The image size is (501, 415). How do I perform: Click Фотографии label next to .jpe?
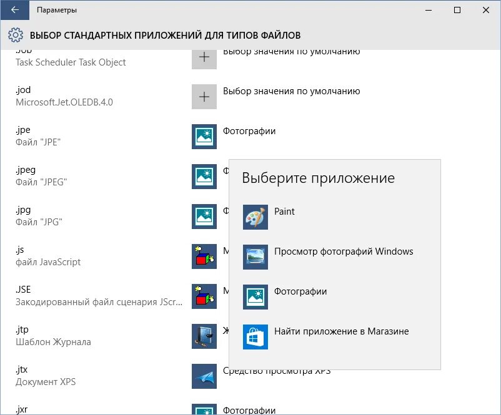click(249, 131)
